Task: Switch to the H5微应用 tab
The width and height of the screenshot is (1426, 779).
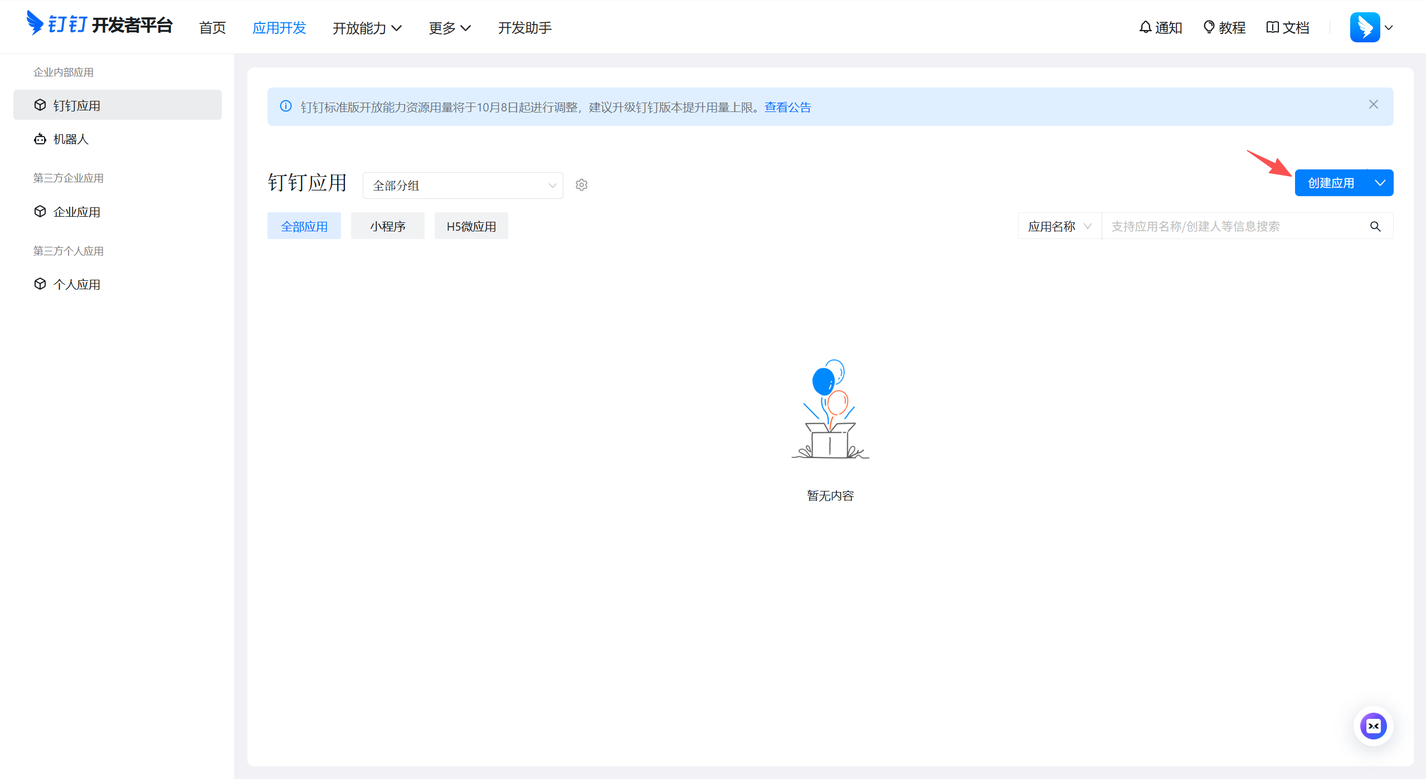Action: 471,226
